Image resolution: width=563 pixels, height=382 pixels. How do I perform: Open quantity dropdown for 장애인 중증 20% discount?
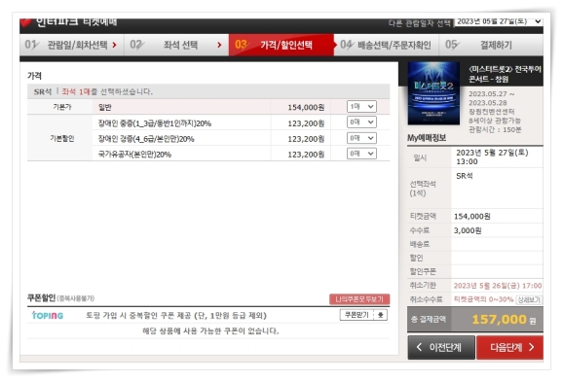(x=361, y=122)
